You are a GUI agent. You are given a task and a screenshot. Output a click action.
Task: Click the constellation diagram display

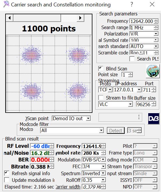[x=49, y=73]
